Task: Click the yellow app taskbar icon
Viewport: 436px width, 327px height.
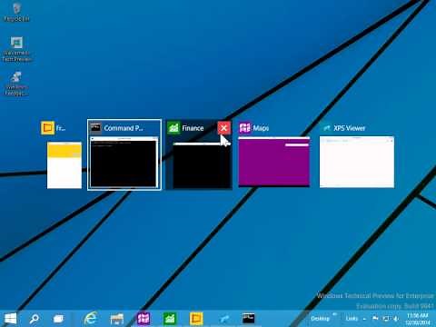Action: coord(196,319)
